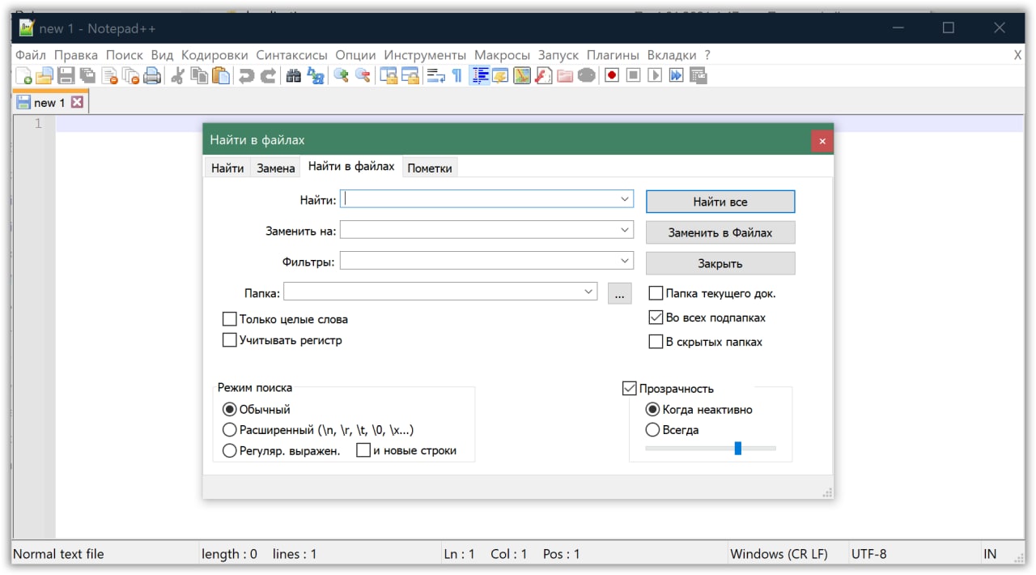Click the transparency slider thumb
Screen dimensions: 1036x575
(737, 448)
